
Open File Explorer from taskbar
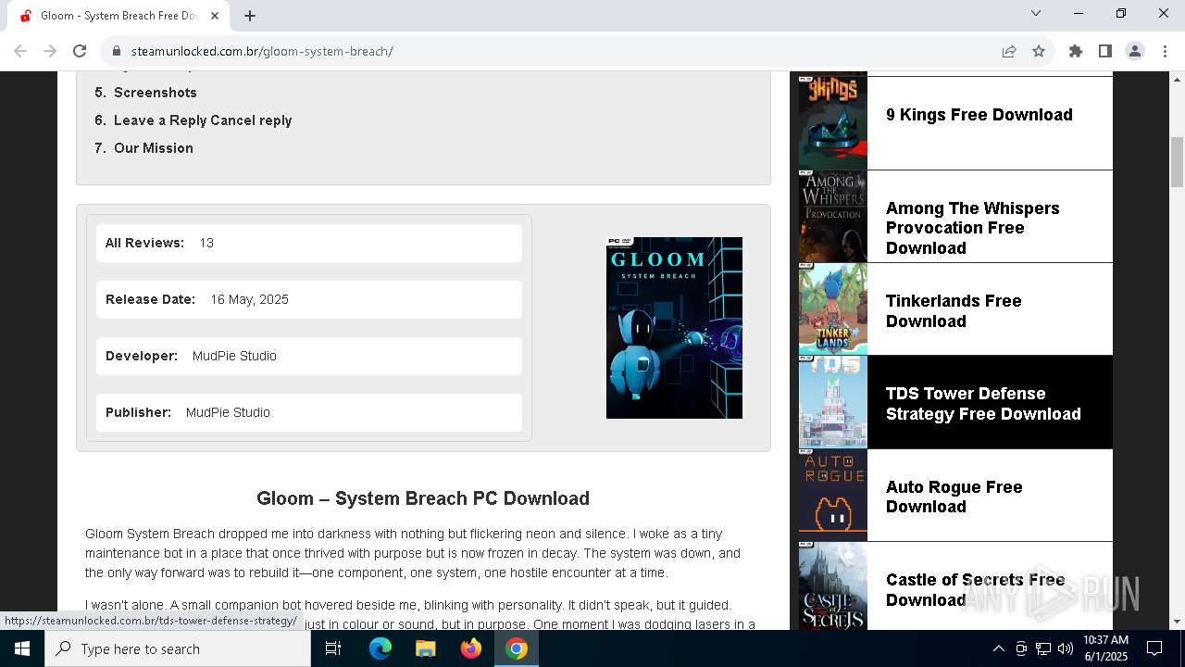click(x=426, y=648)
